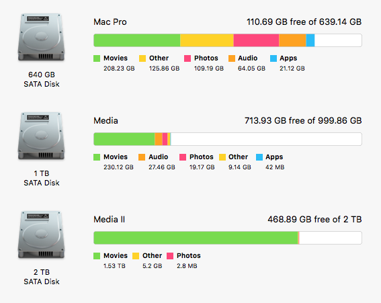The height and width of the screenshot is (303, 381).
Task: Click the orange Audio swatch under Mac Pro
Action: click(232, 58)
